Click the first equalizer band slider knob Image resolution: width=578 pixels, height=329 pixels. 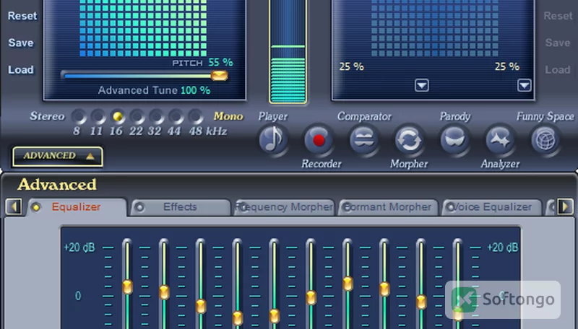pyautogui.click(x=128, y=286)
